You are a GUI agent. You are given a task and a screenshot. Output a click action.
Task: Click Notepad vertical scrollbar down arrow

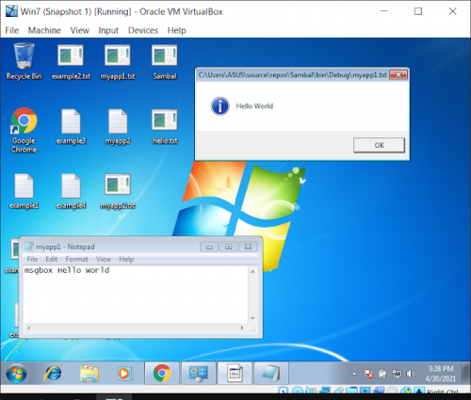tap(252, 318)
